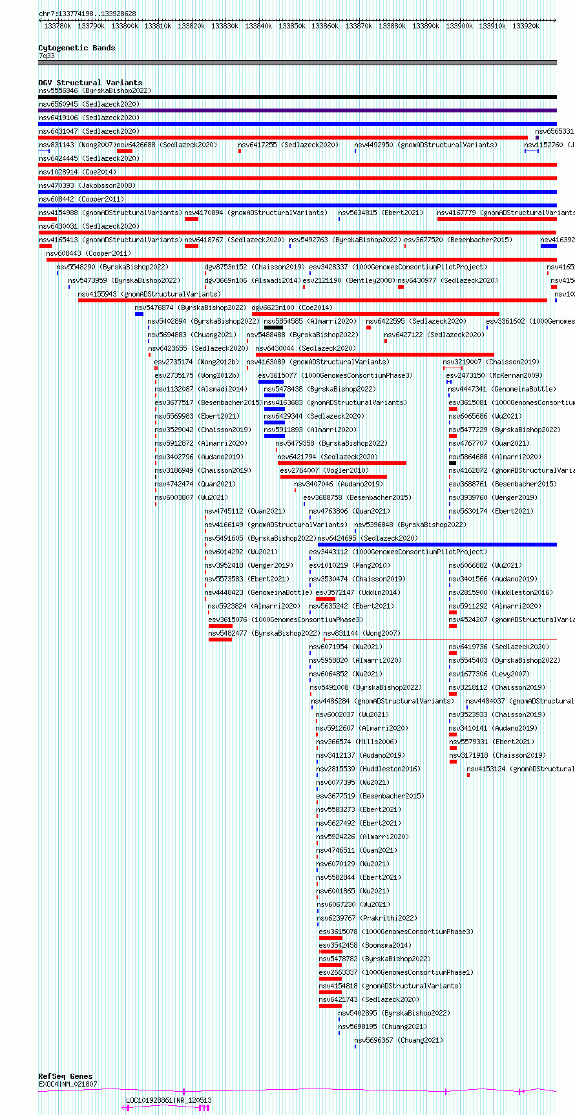Open nsv831144 (Wong2007) label
The width and height of the screenshot is (575, 1115).
click(x=362, y=633)
